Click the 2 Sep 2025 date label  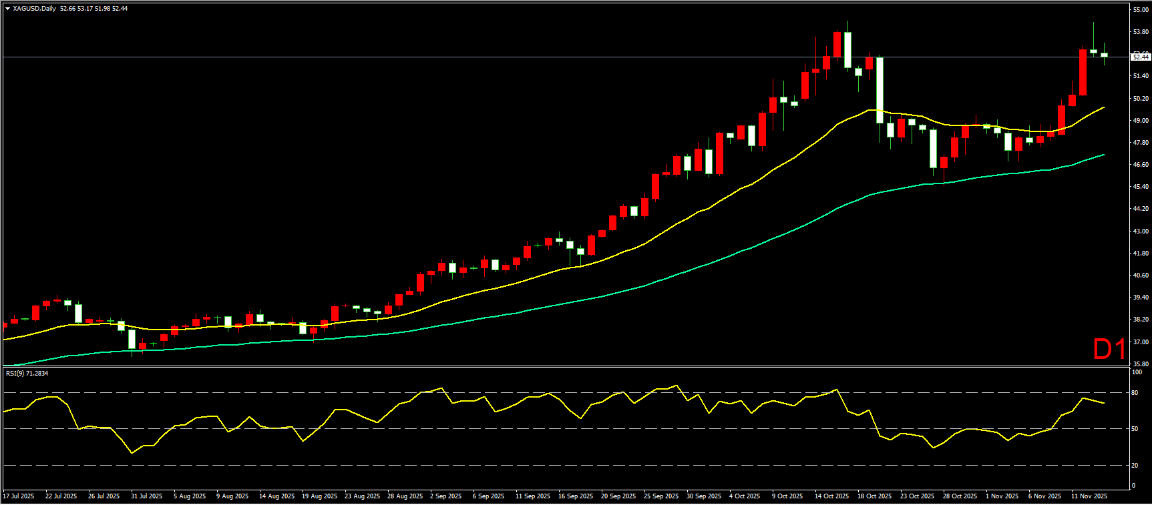click(445, 496)
